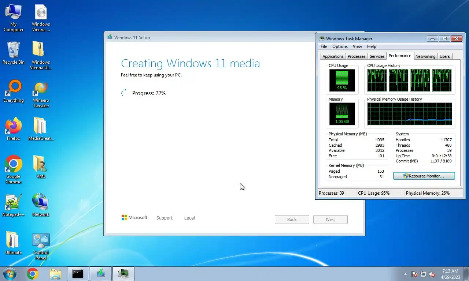This screenshot has height=281, width=469.
Task: Click the Support link in Setup
Action: 164,218
